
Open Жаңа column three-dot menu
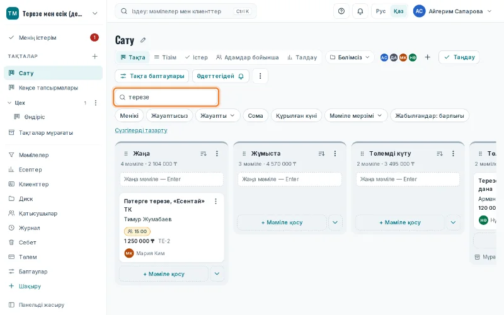[x=217, y=154]
